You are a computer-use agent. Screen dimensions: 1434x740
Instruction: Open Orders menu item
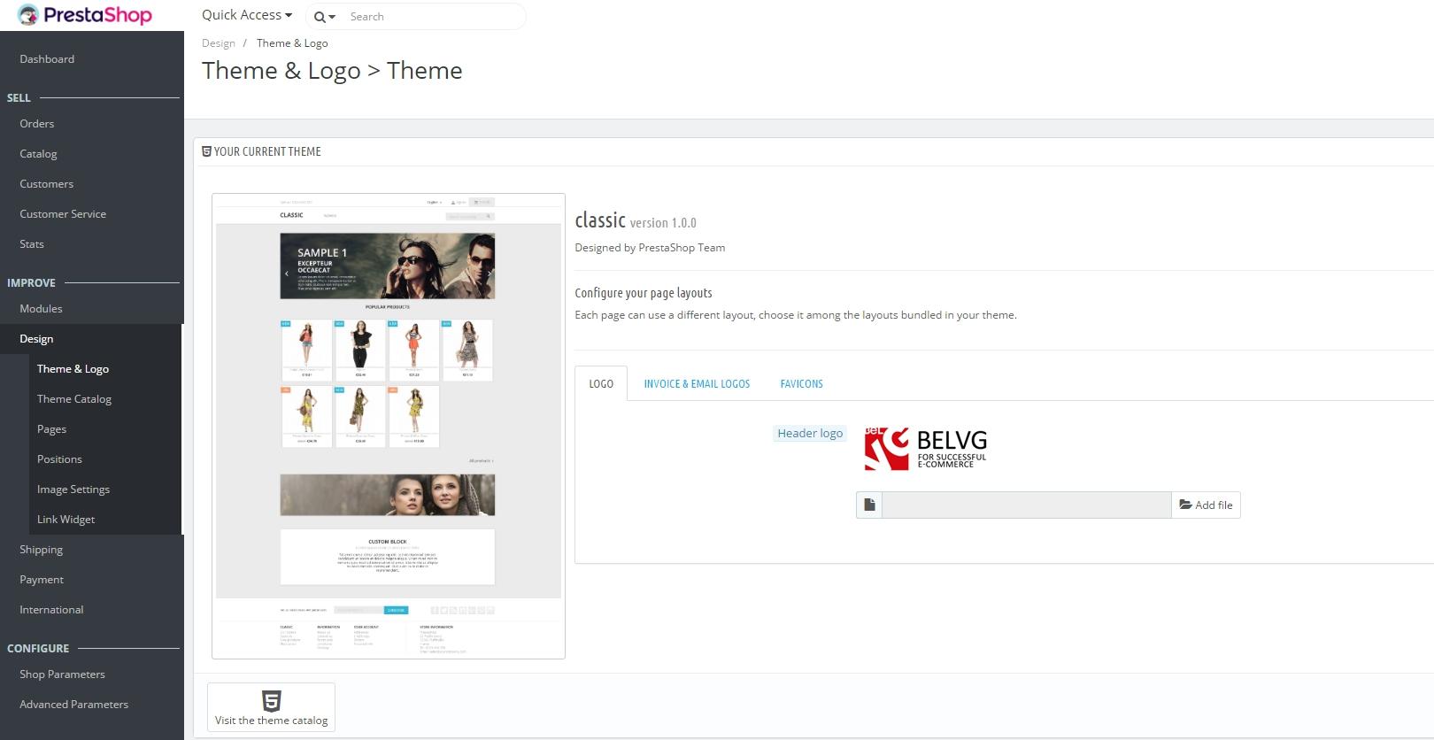(x=37, y=124)
